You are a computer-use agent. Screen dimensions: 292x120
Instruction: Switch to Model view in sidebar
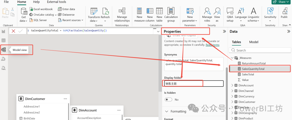3,50
